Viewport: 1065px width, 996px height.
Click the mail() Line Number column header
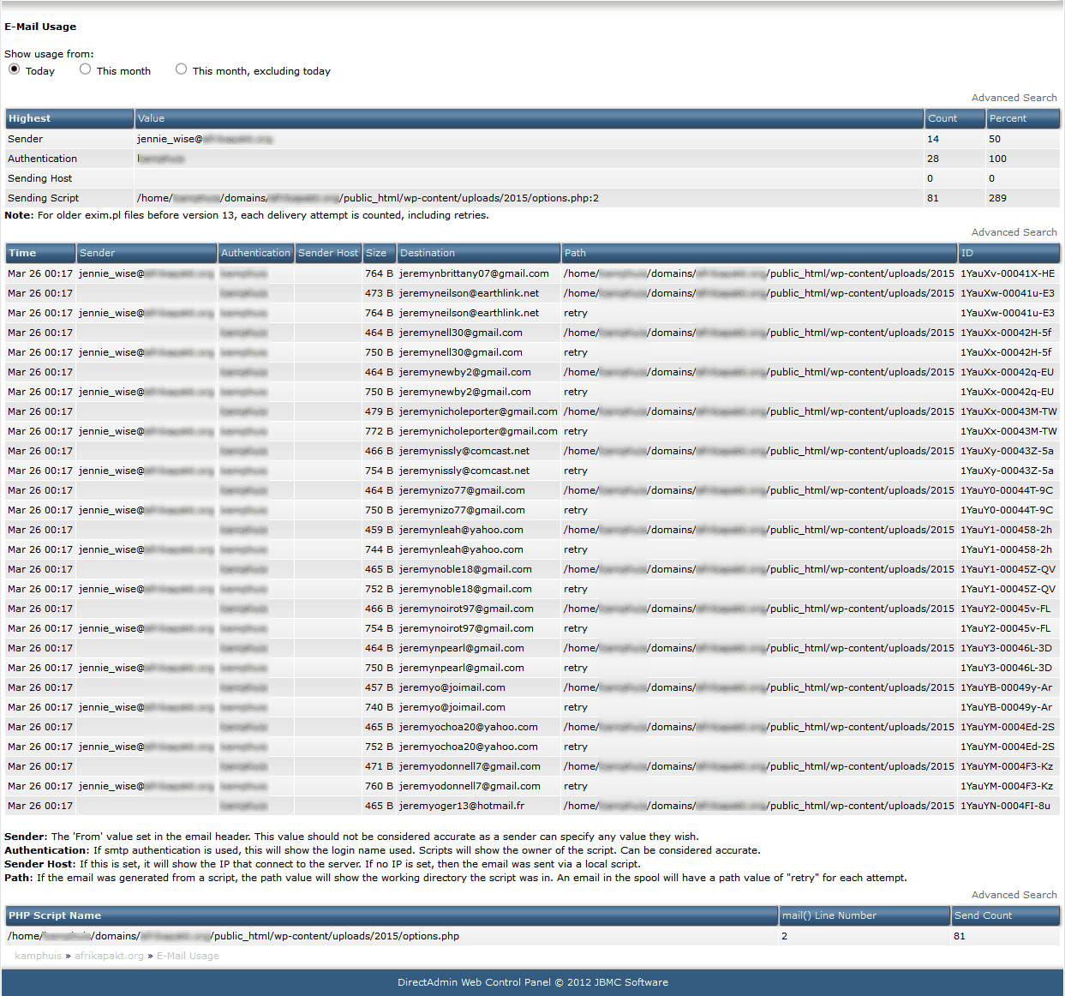point(829,915)
